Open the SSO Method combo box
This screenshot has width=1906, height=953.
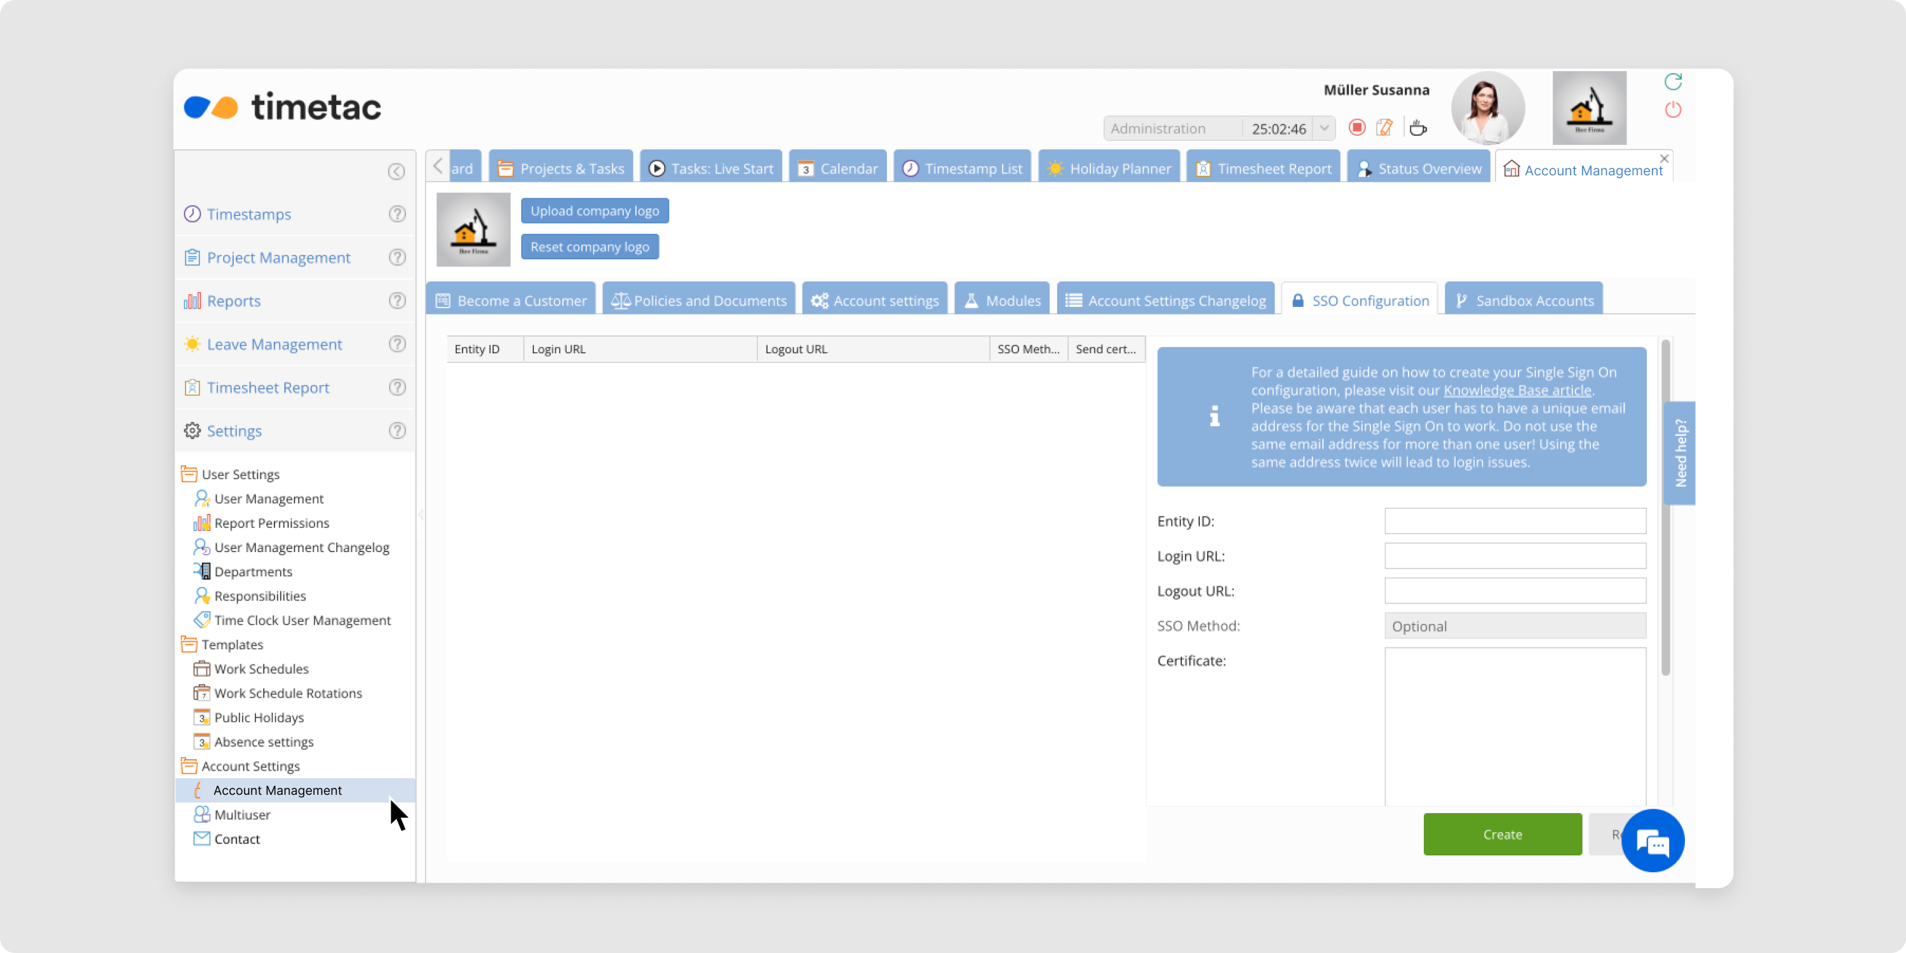click(x=1515, y=626)
